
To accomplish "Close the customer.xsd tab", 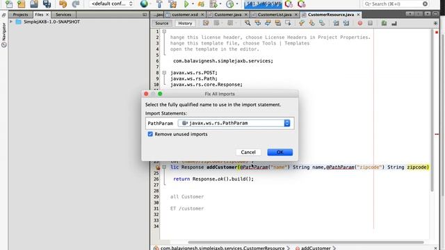I will click(x=202, y=15).
